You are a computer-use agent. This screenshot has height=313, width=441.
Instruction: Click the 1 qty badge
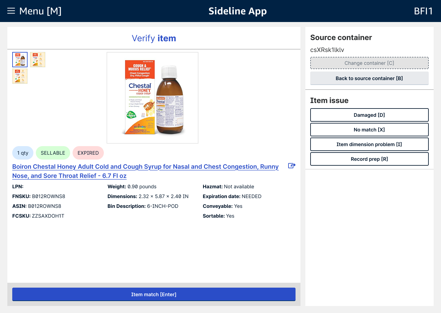click(23, 153)
